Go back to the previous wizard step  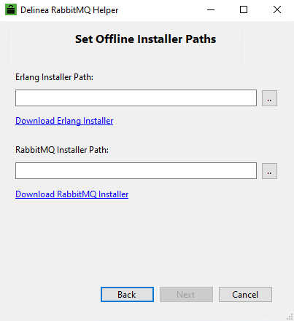pyautogui.click(x=127, y=295)
